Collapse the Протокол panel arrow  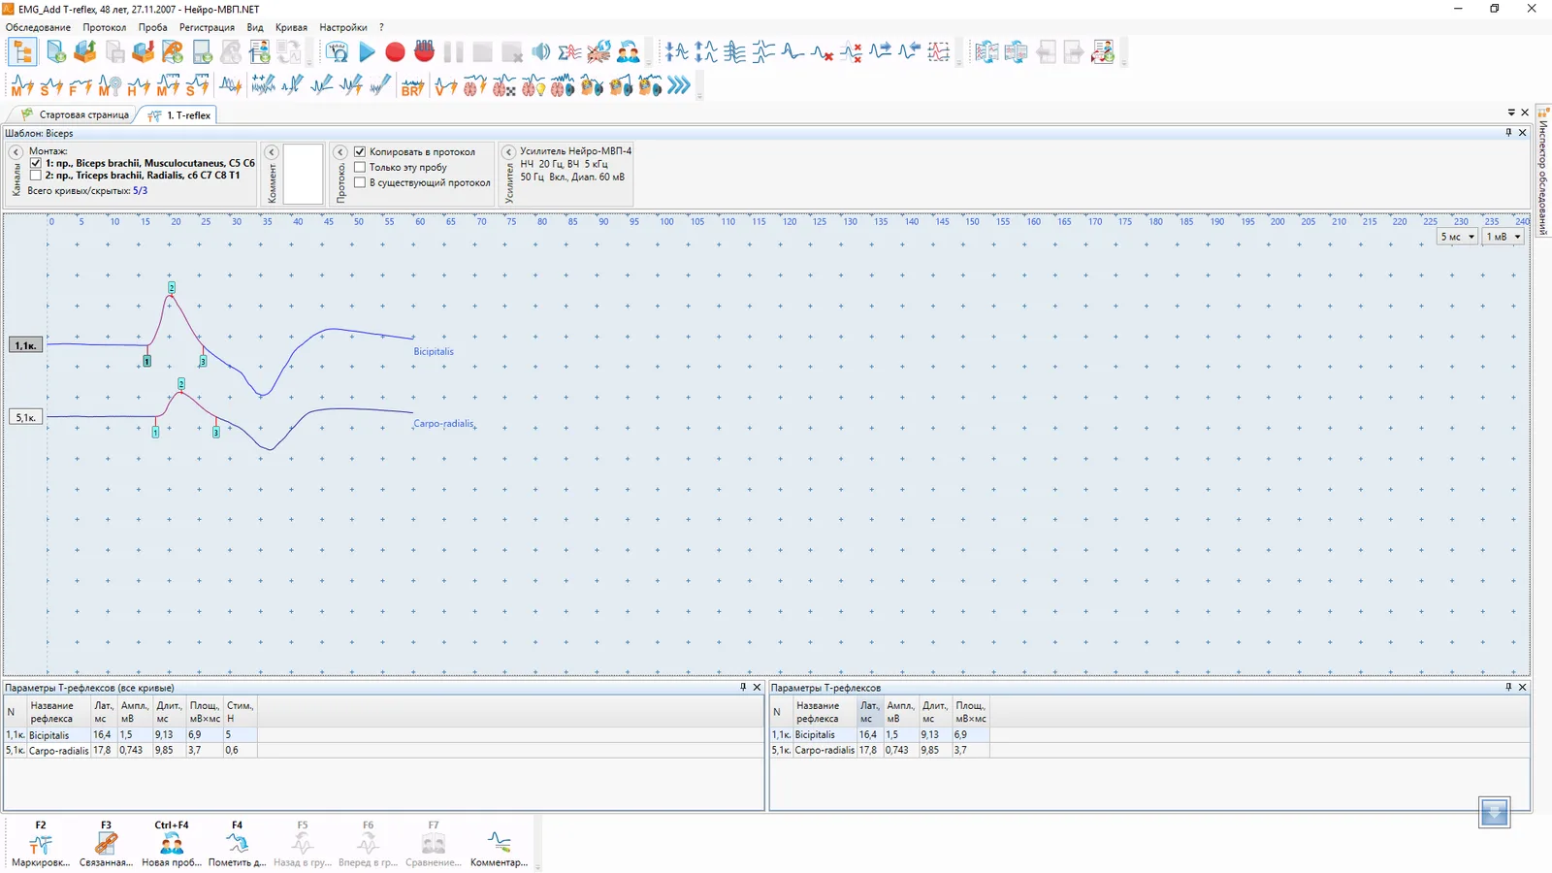[x=339, y=152]
